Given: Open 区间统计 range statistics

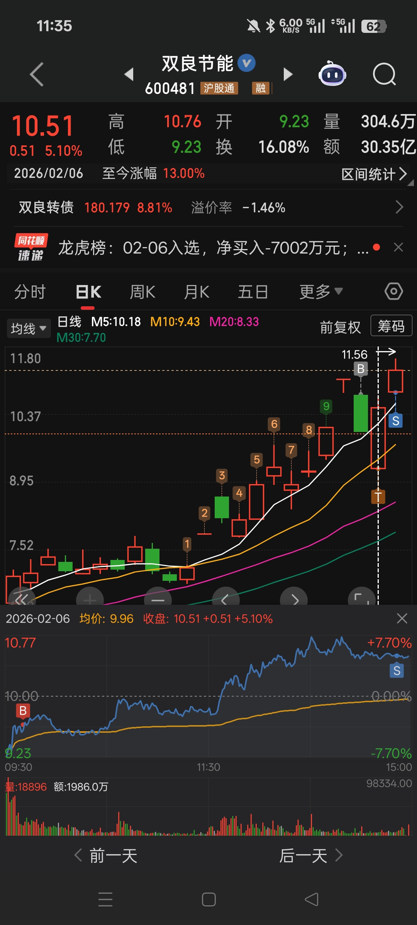Looking at the screenshot, I should tap(374, 174).
